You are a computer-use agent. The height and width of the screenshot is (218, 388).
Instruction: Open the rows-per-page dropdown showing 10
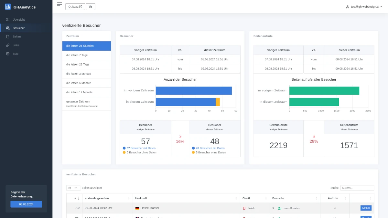point(73,188)
